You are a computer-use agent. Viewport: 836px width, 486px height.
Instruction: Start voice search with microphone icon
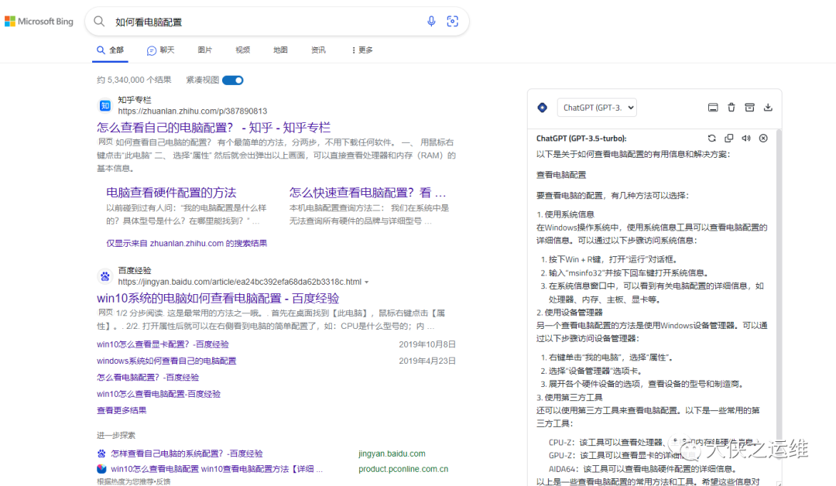click(x=431, y=22)
